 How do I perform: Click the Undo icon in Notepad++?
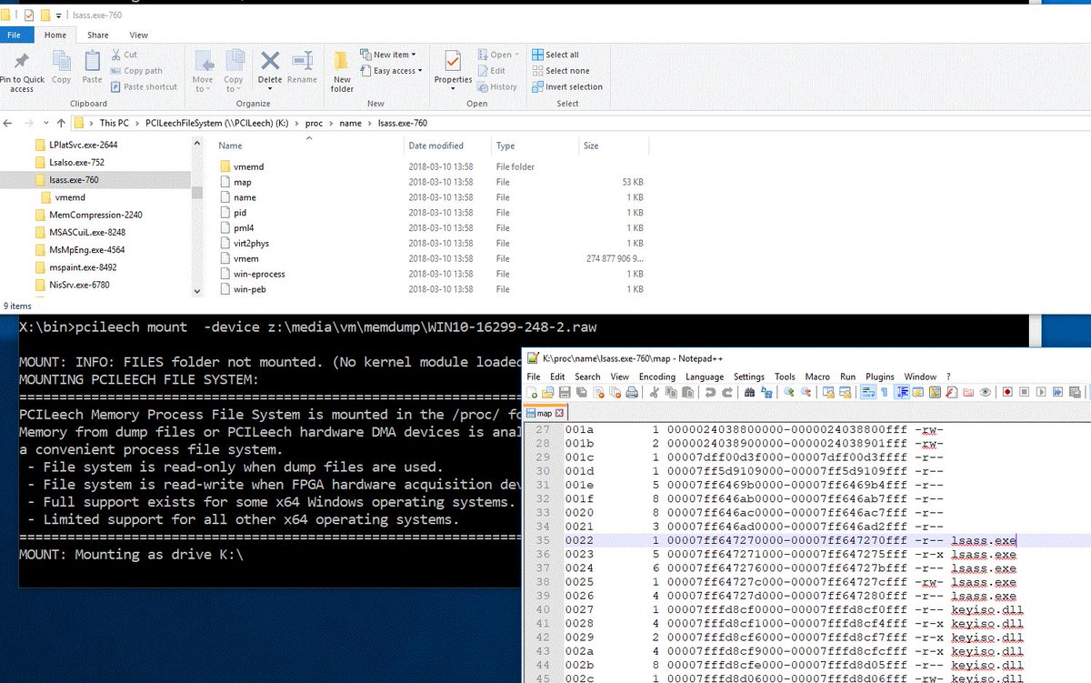[711, 393]
